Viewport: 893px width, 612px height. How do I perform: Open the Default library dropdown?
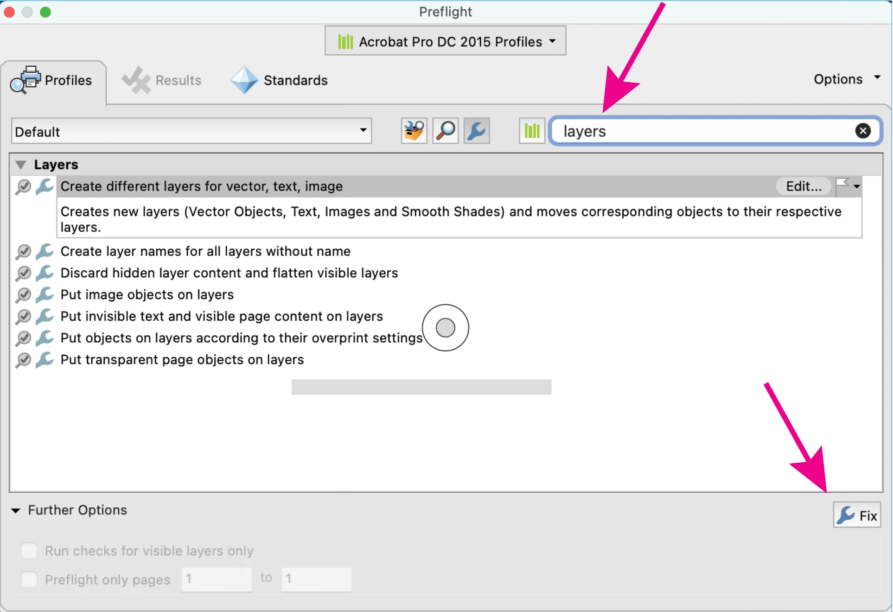tap(191, 131)
